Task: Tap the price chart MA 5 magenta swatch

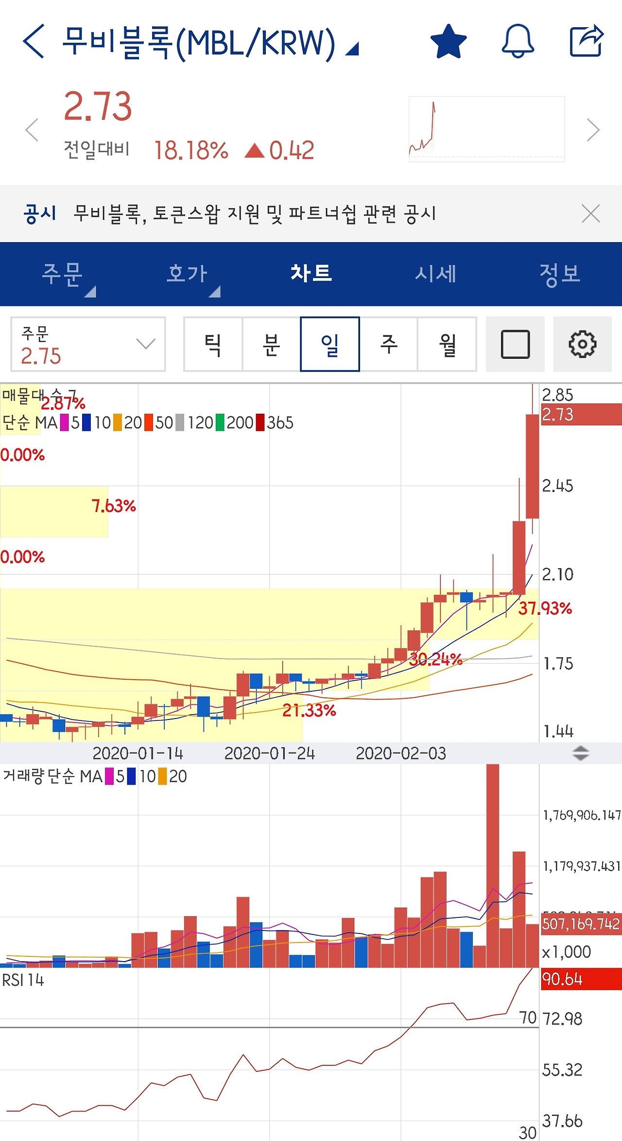Action: click(x=65, y=422)
